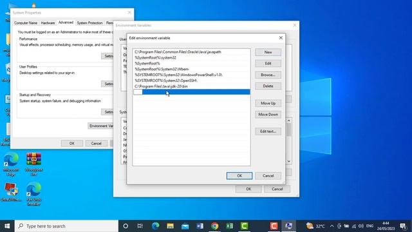Select the Oracle Java javapath entry
The image size is (412, 232).
192,52
